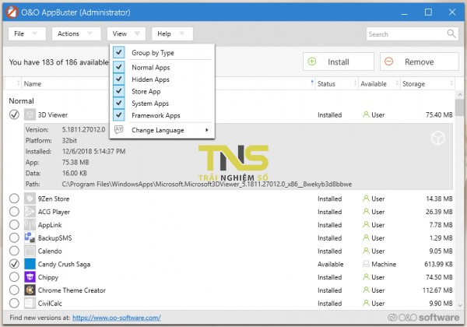Click the 613.99 KB storage value
The width and height of the screenshot is (467, 327).
point(438,264)
